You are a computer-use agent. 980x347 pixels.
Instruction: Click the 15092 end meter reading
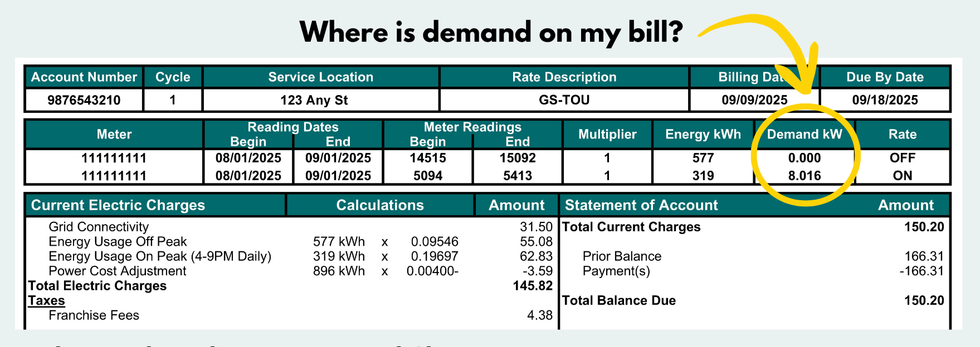pyautogui.click(x=517, y=158)
